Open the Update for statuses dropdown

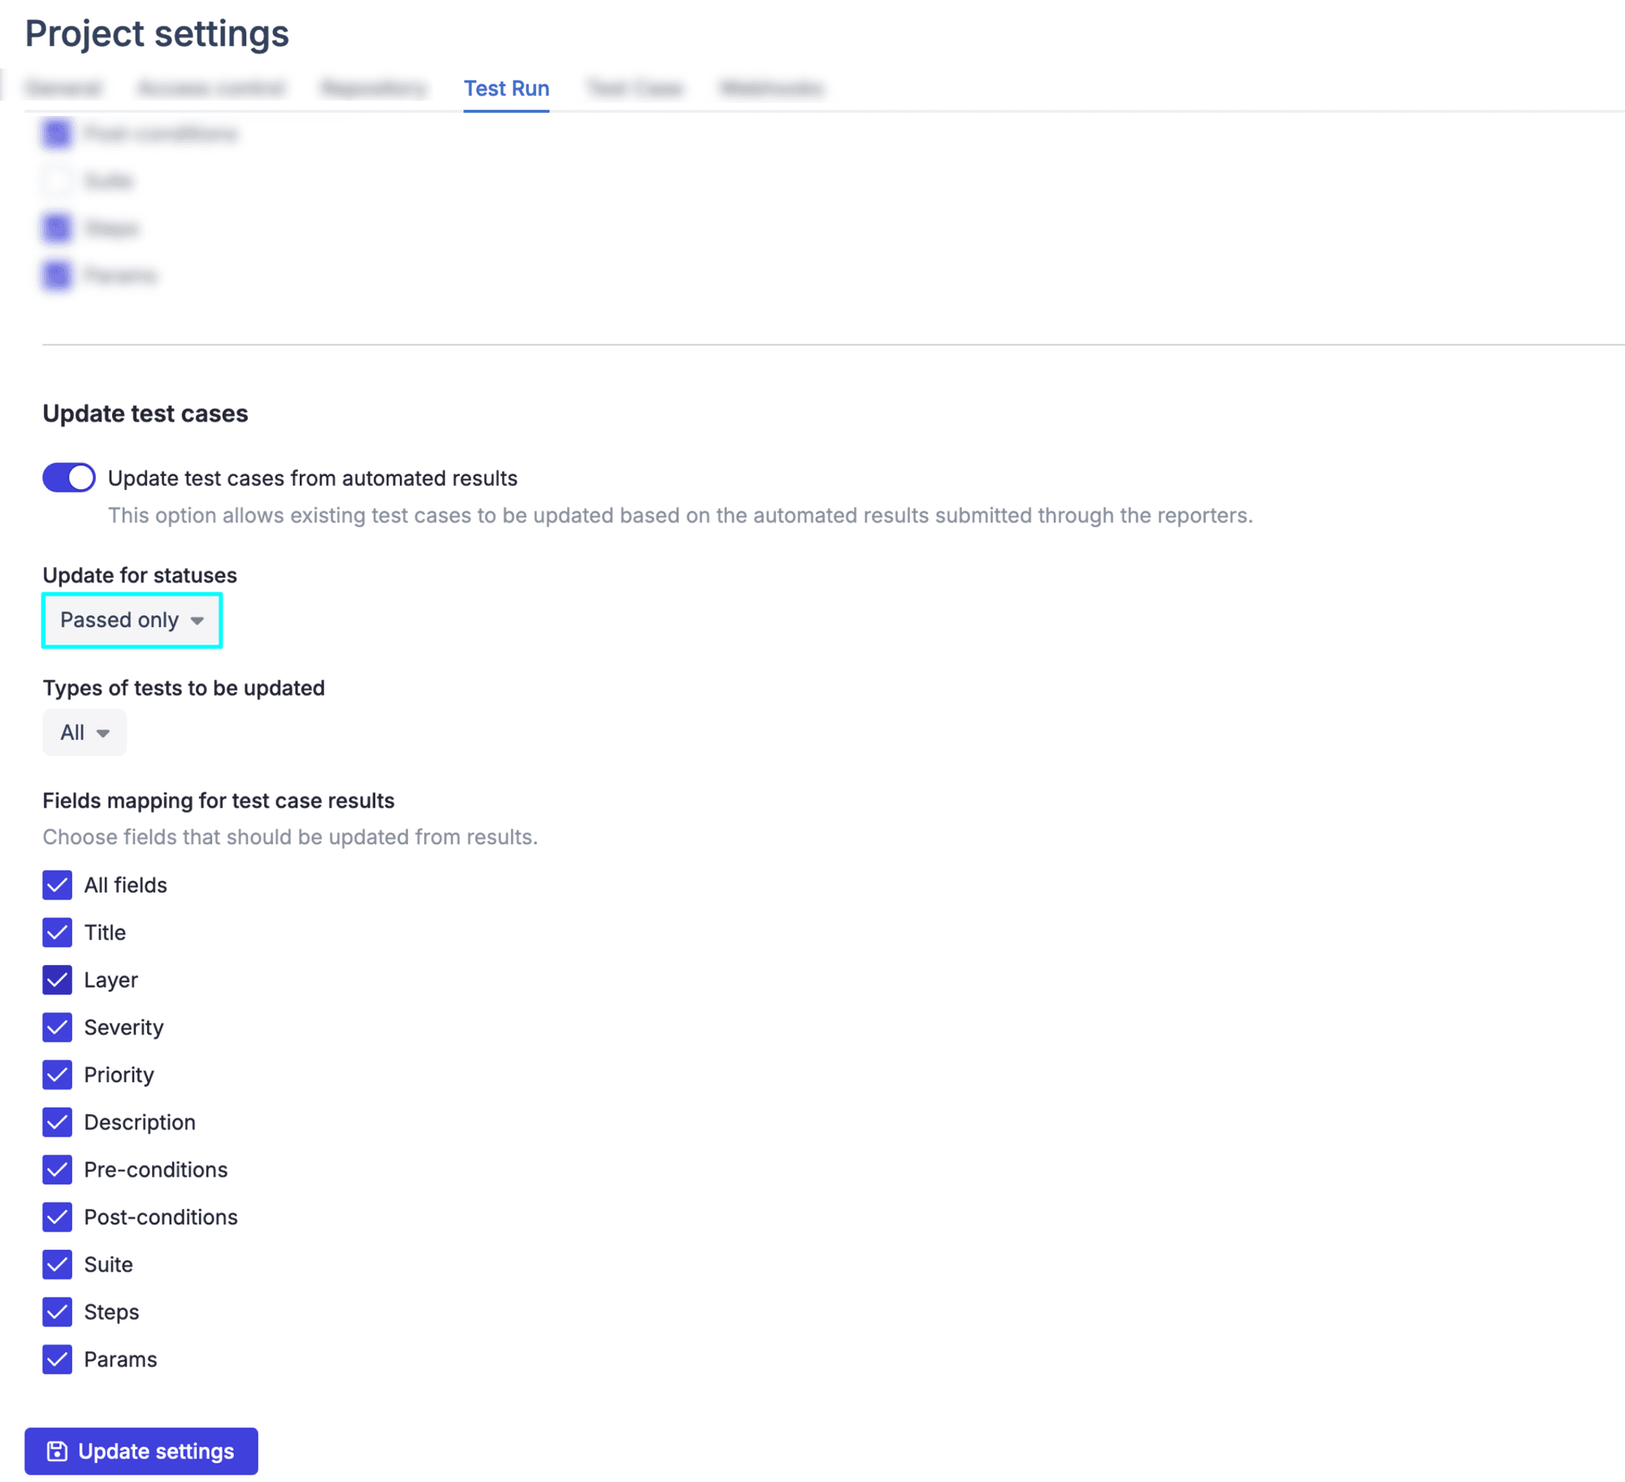[x=132, y=620]
